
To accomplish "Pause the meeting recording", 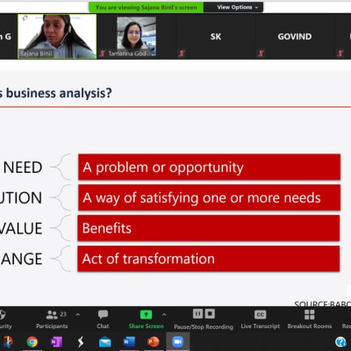I will pos(197,314).
